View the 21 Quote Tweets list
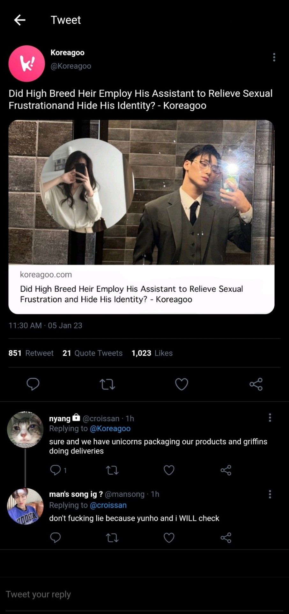 click(93, 353)
